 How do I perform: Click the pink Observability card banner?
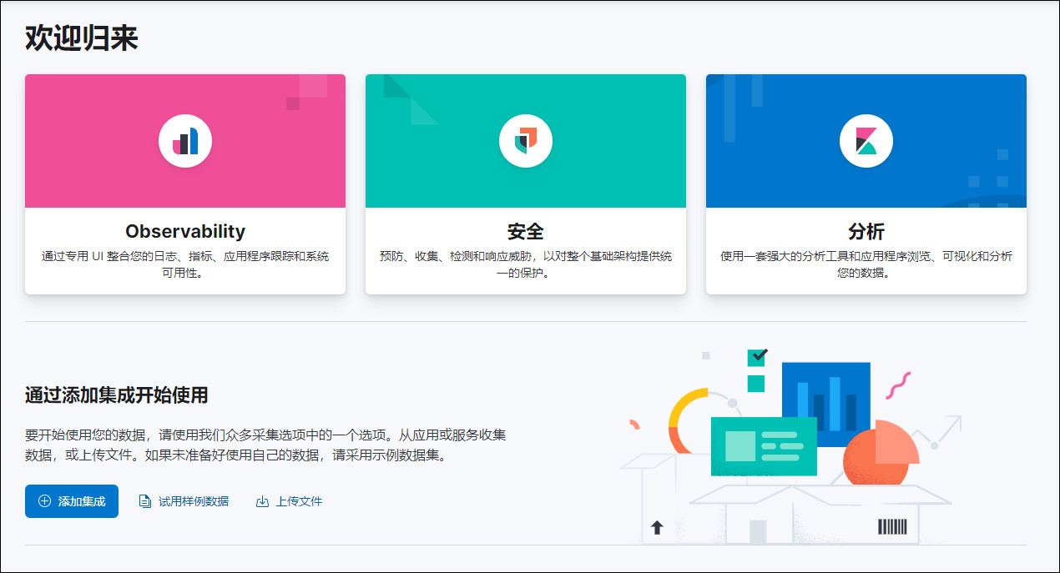(185, 141)
